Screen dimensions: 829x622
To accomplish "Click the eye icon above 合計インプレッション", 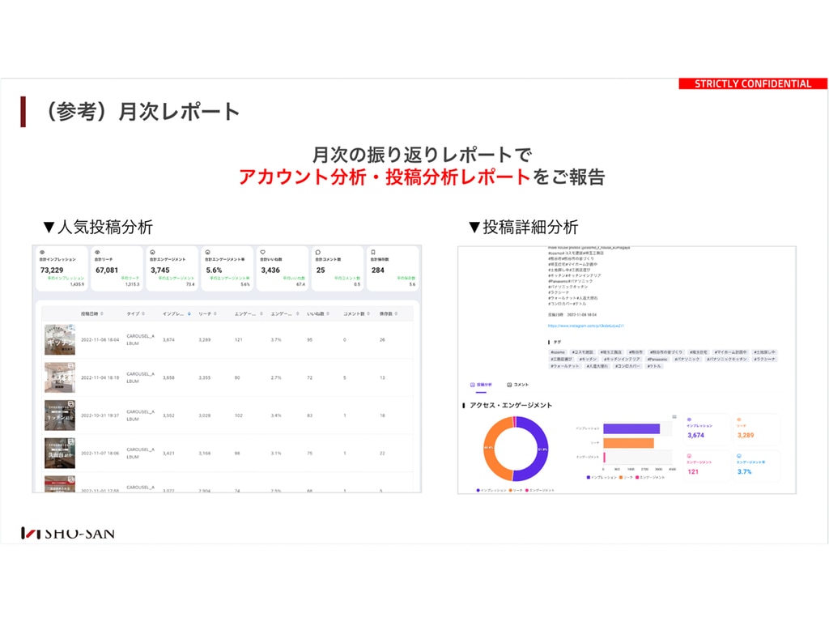I will coord(41,252).
